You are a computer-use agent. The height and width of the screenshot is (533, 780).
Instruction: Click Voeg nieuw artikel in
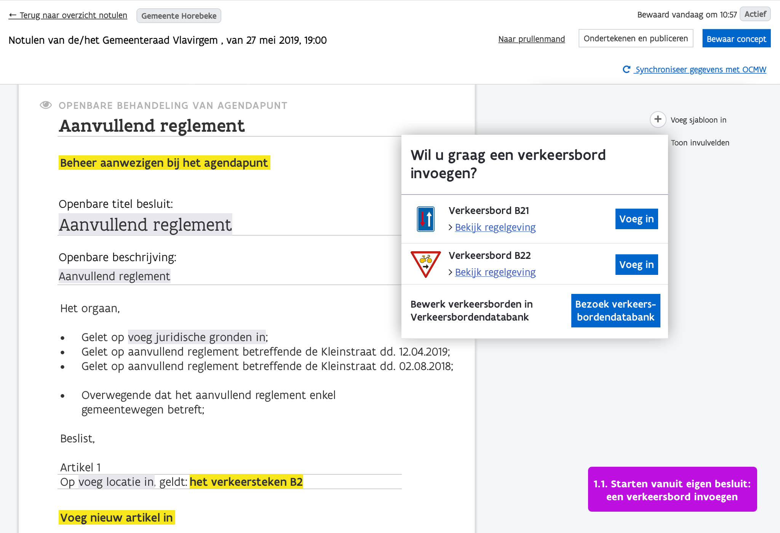117,518
